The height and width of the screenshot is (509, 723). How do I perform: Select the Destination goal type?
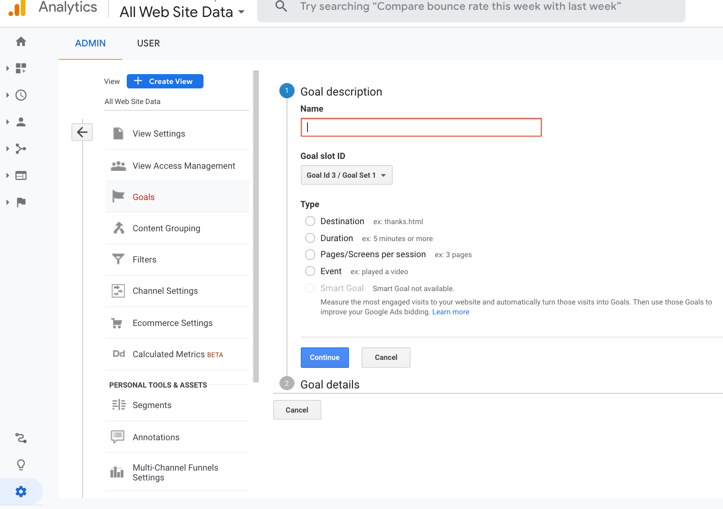[310, 221]
